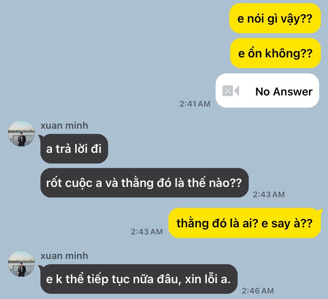Tap the 2:43 AM timestamp beside dark bubble

(x=269, y=194)
